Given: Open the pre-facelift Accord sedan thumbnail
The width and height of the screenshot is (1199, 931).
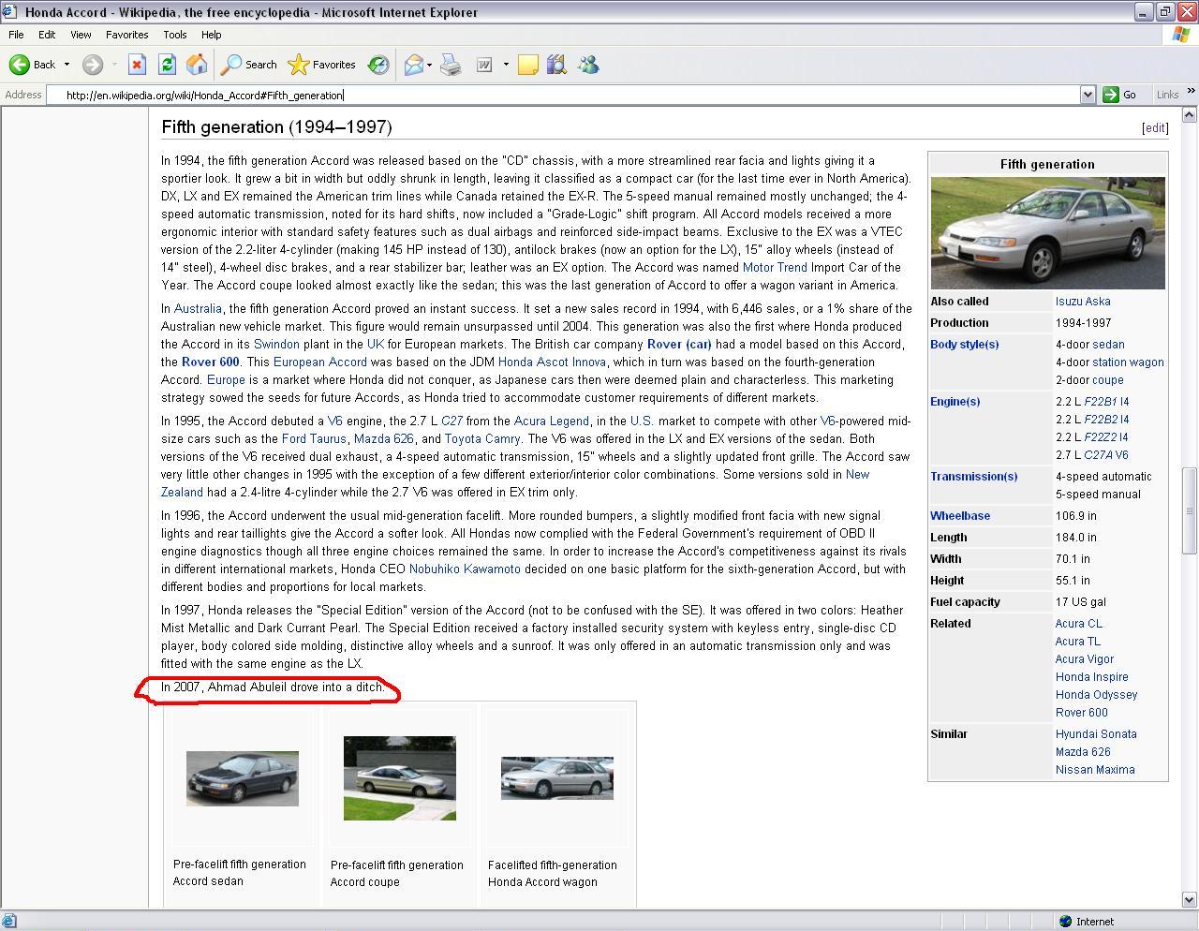Looking at the screenshot, I should 243,778.
